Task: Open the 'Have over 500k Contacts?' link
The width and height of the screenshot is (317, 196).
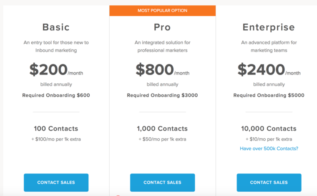Action: (x=269, y=149)
